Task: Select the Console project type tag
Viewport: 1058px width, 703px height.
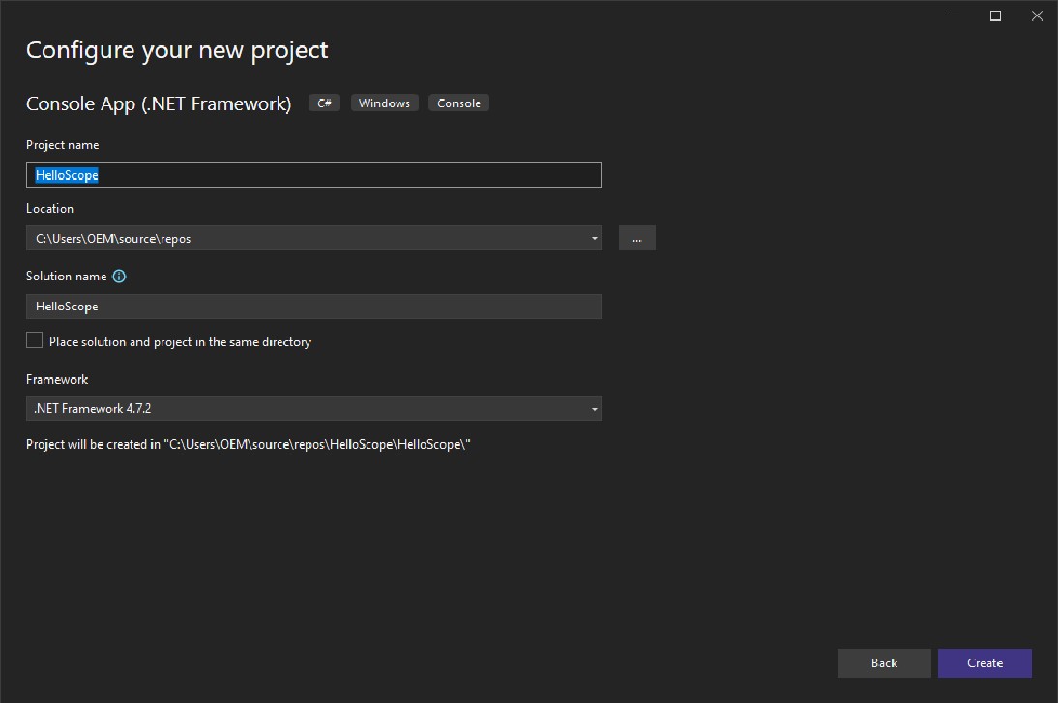Action: coord(458,103)
